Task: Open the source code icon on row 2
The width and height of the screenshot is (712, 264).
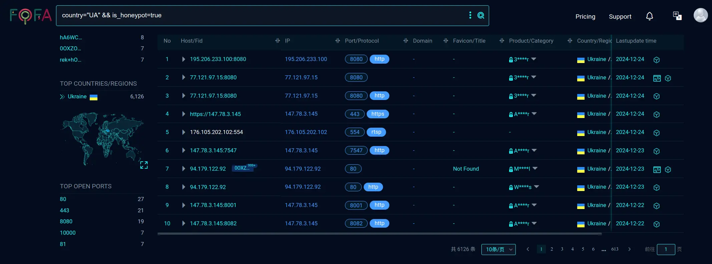Action: [657, 78]
